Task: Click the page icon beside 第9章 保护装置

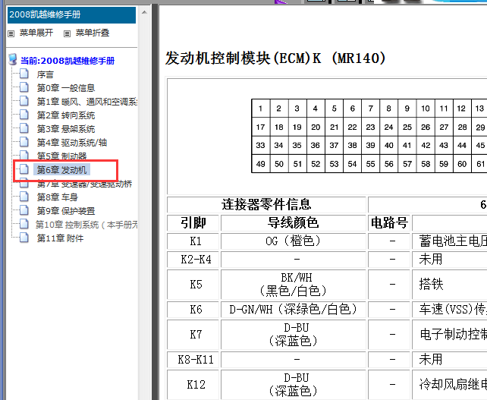Action: click(x=24, y=210)
